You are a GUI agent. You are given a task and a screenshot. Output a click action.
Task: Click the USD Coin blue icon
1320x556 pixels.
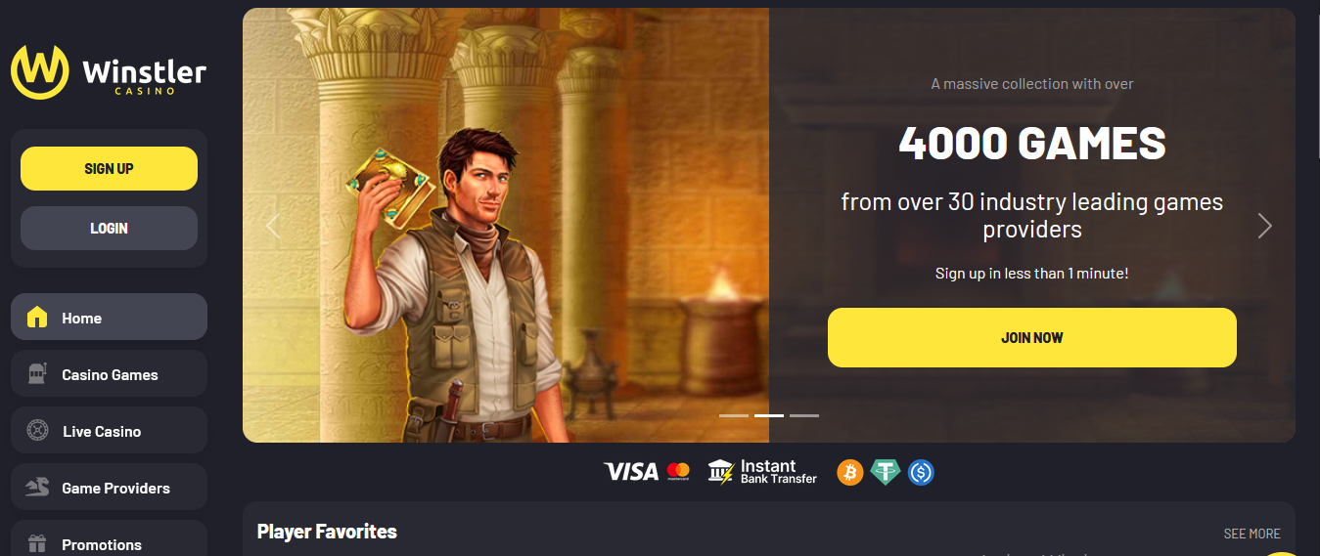(x=921, y=473)
